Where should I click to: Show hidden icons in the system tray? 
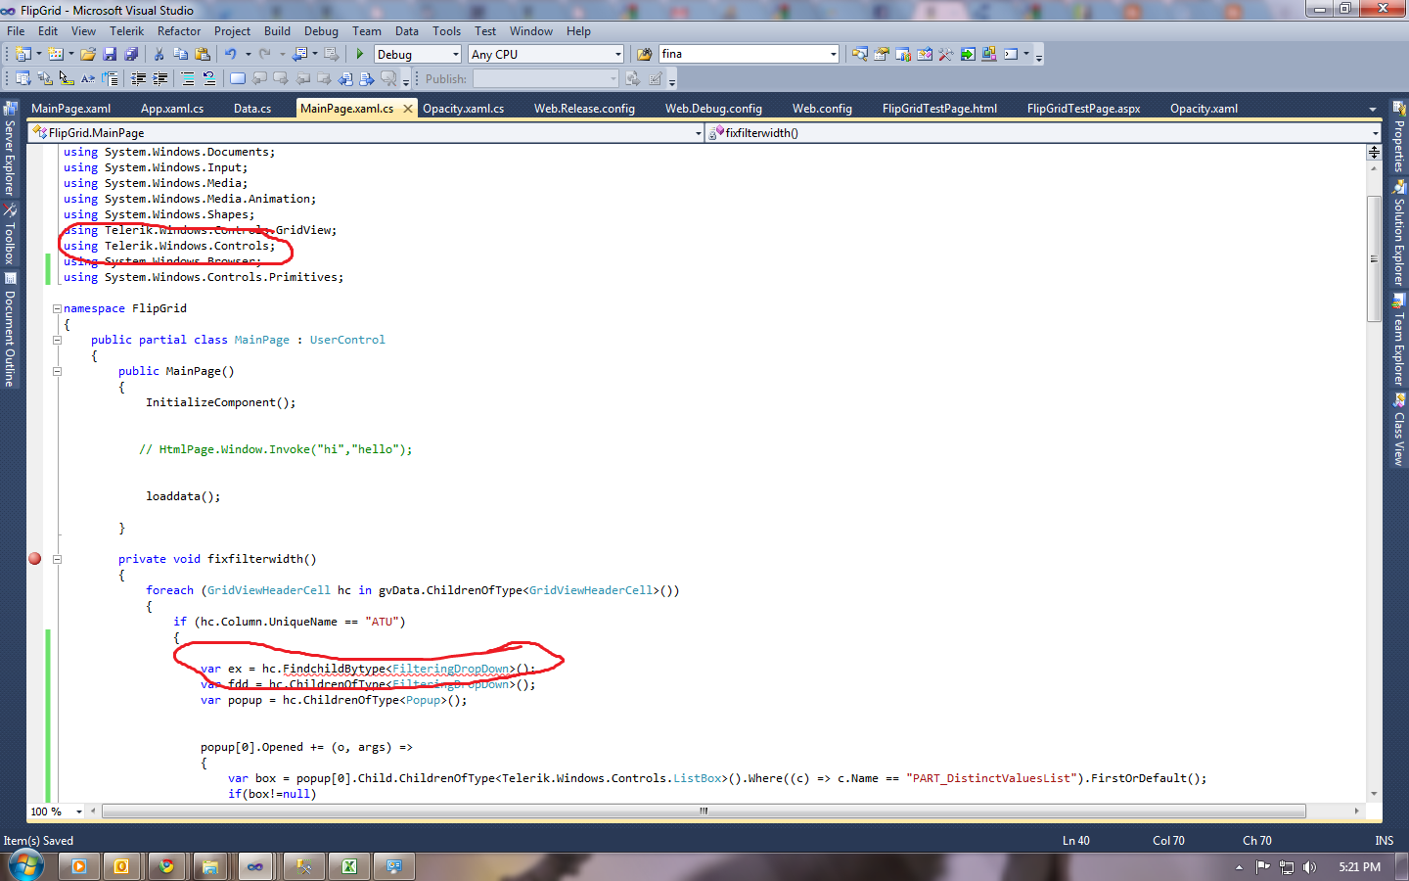pyautogui.click(x=1239, y=867)
